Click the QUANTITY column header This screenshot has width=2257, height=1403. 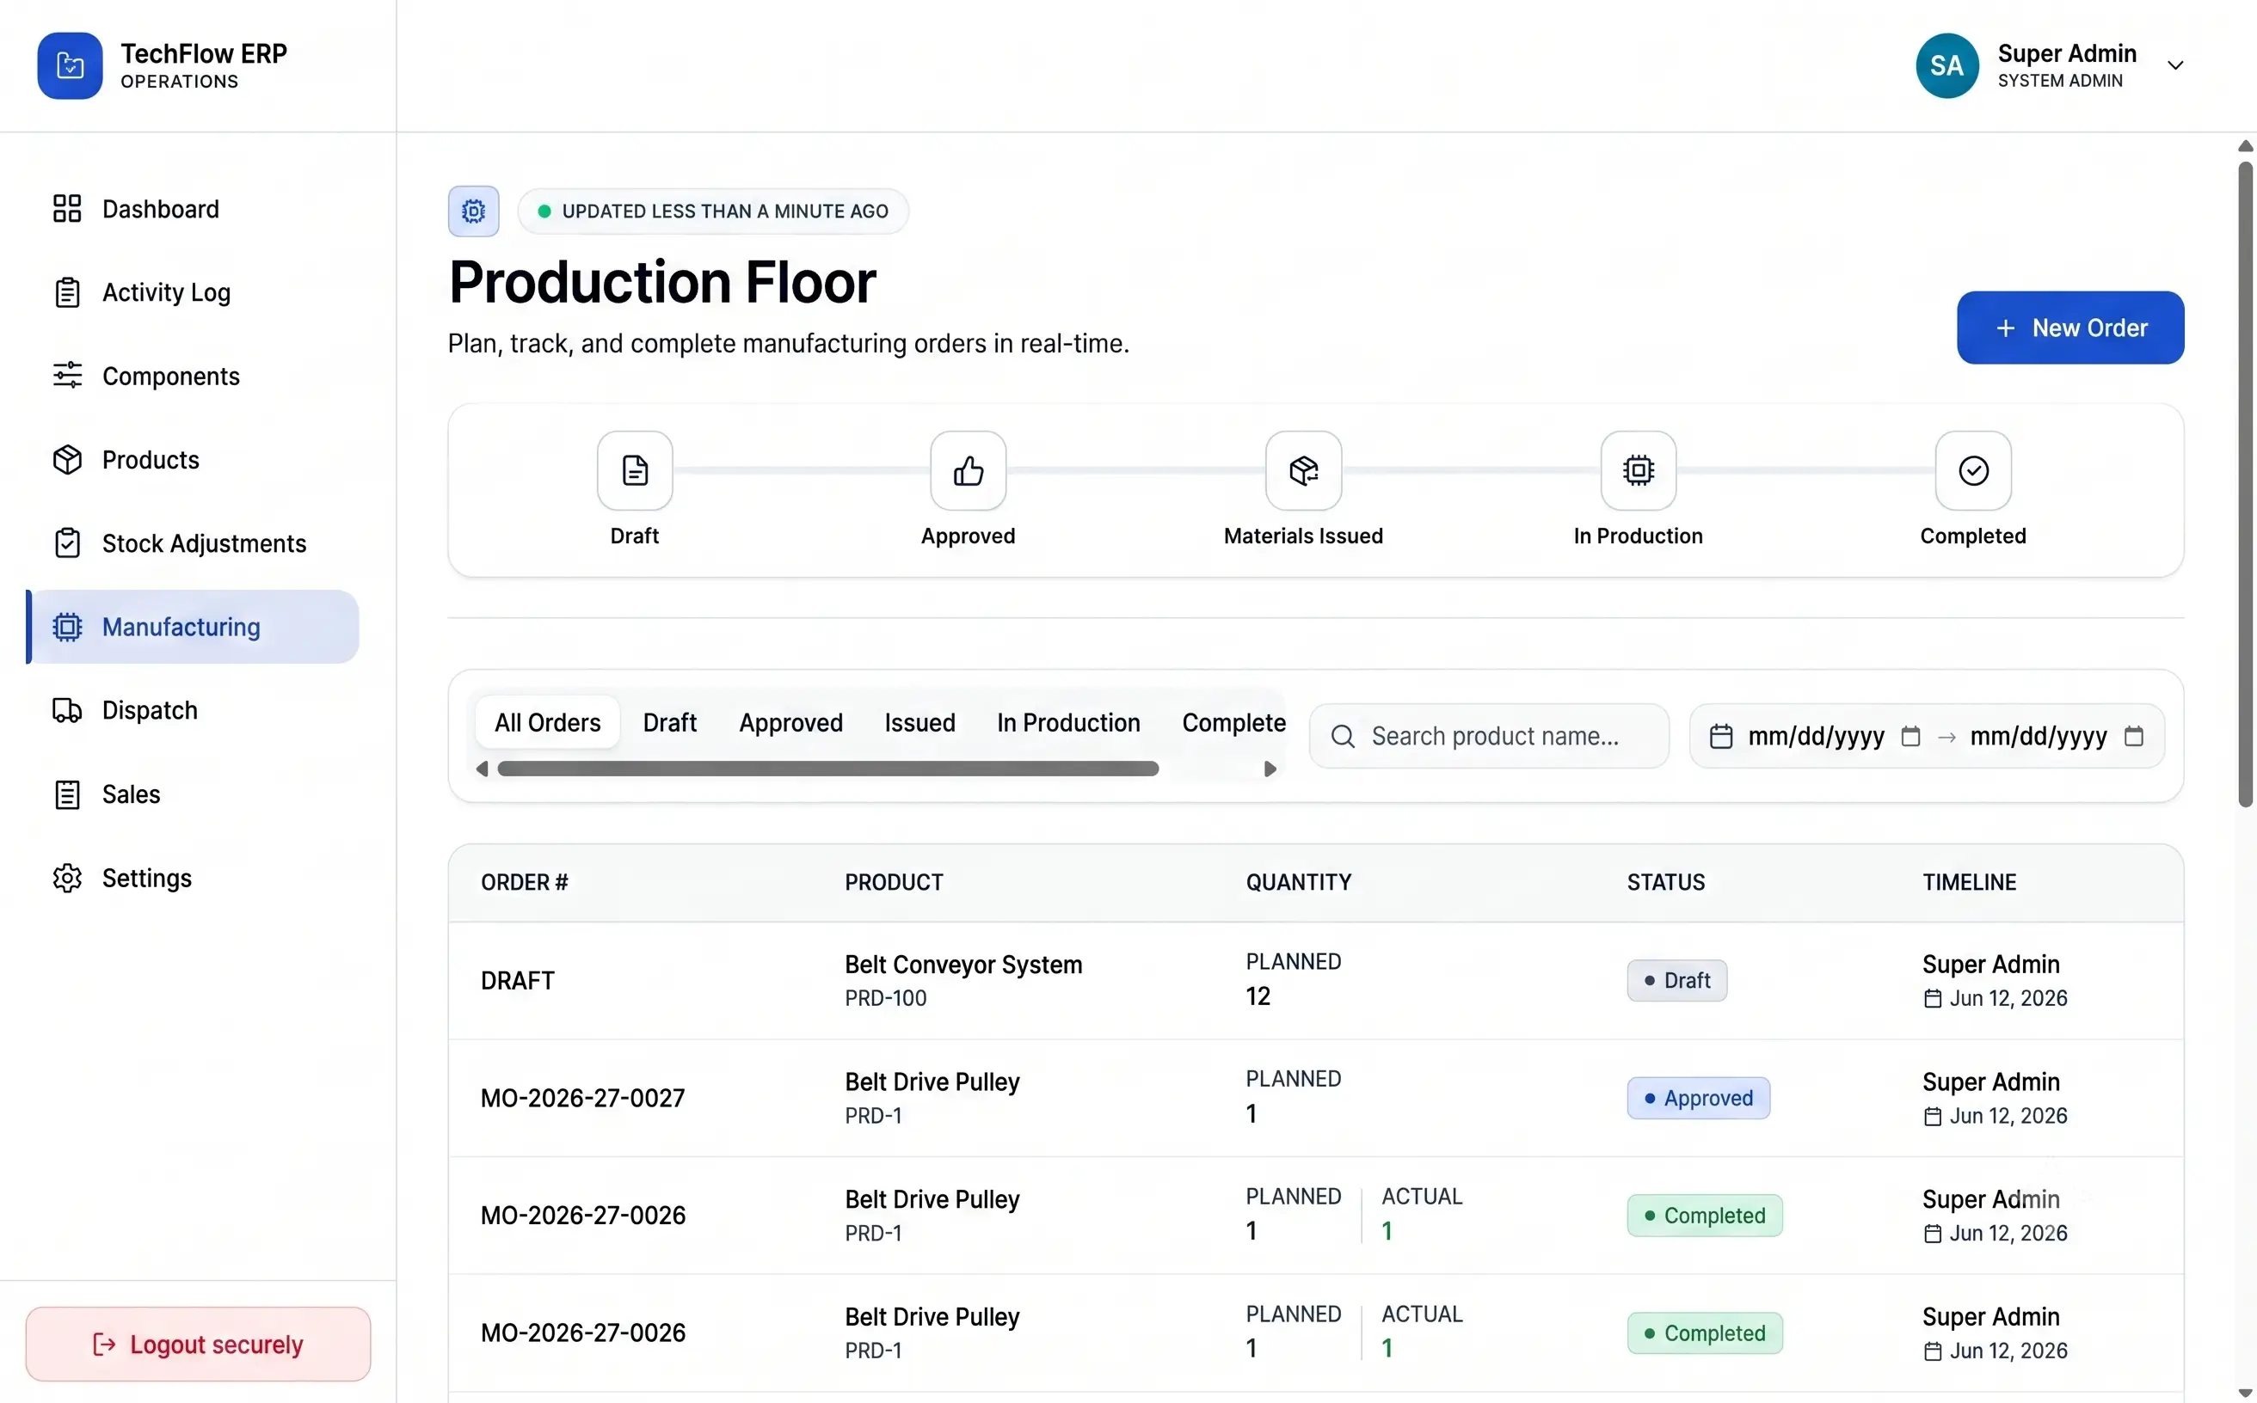(1299, 882)
